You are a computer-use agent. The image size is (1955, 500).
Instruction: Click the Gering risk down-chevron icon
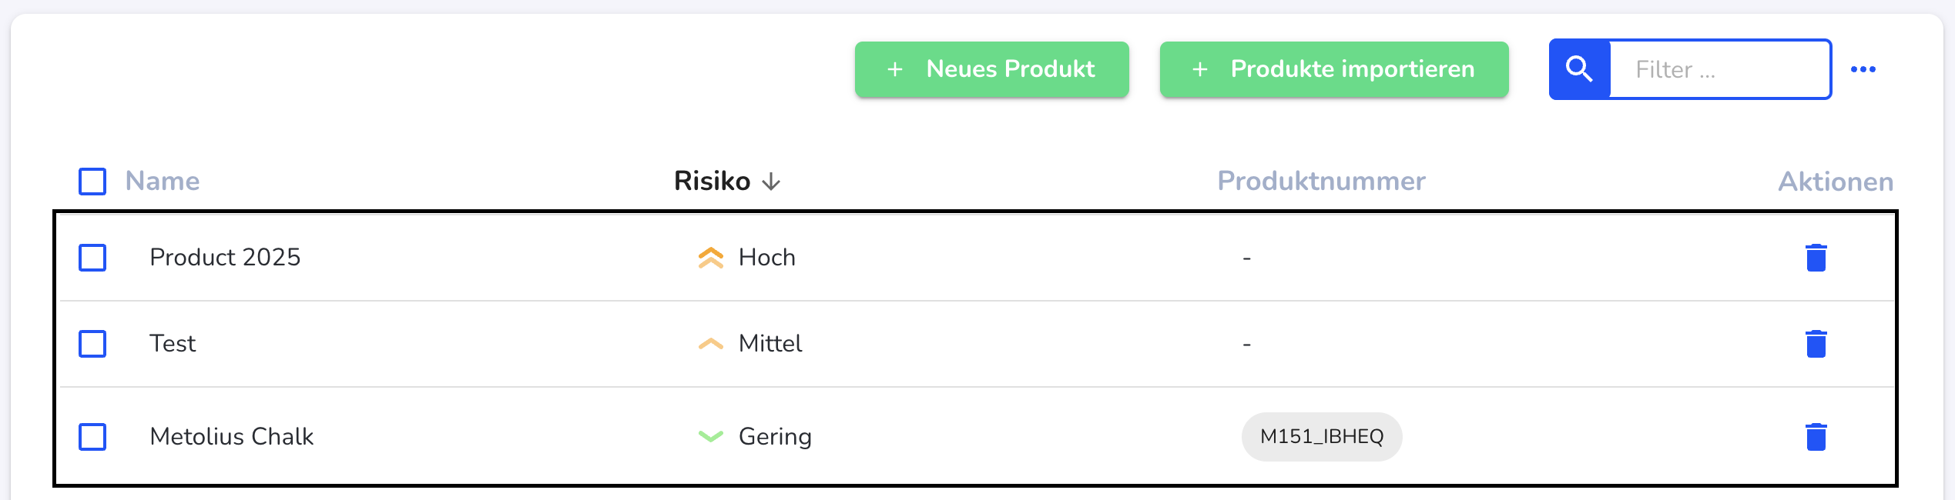[710, 437]
